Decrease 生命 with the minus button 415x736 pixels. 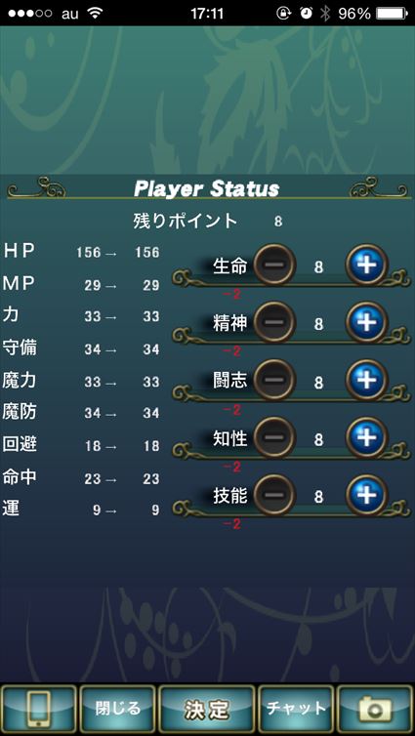tap(274, 265)
